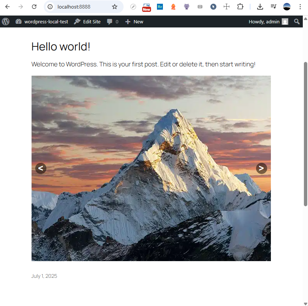
Task: Open the Howdy, admin account menu
Action: (268, 22)
